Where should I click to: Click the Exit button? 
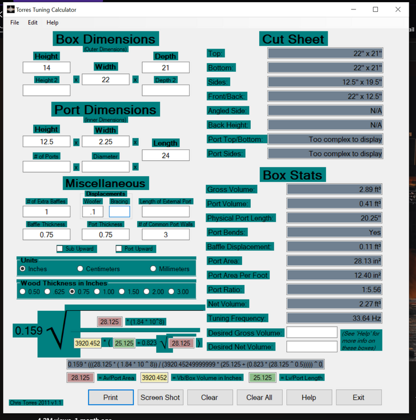coord(358,397)
